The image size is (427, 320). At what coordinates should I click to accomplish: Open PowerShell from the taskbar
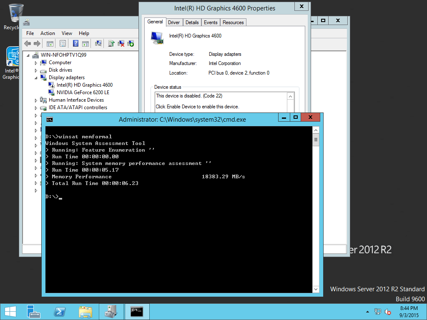pyautogui.click(x=60, y=312)
